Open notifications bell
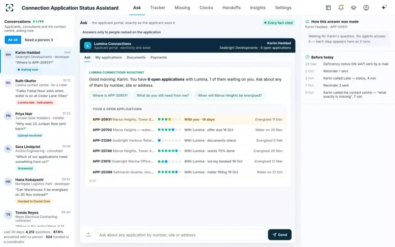The height and width of the screenshot is (247, 395). point(341,8)
